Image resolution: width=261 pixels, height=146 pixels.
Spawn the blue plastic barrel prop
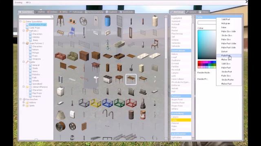click(108, 21)
